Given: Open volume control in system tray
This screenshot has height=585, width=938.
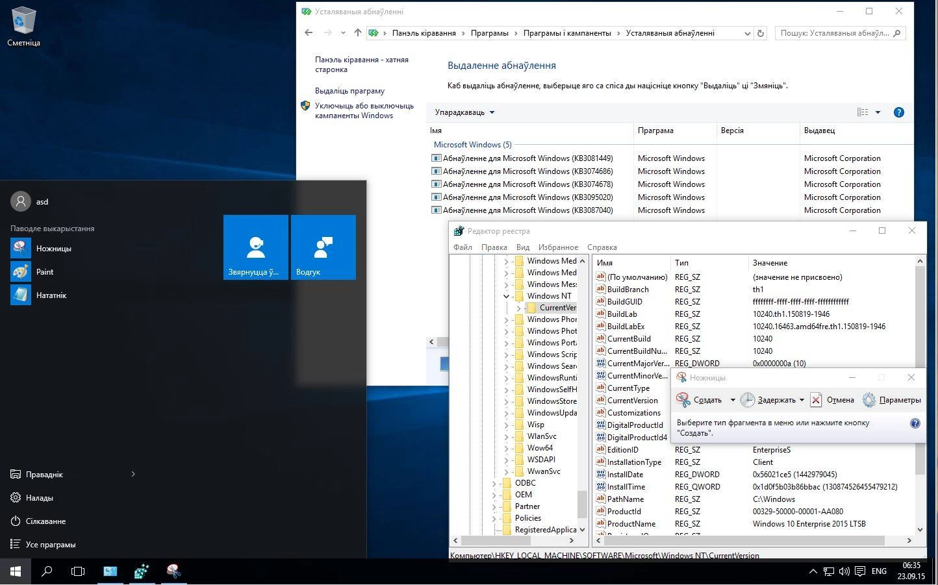Looking at the screenshot, I should coord(844,571).
